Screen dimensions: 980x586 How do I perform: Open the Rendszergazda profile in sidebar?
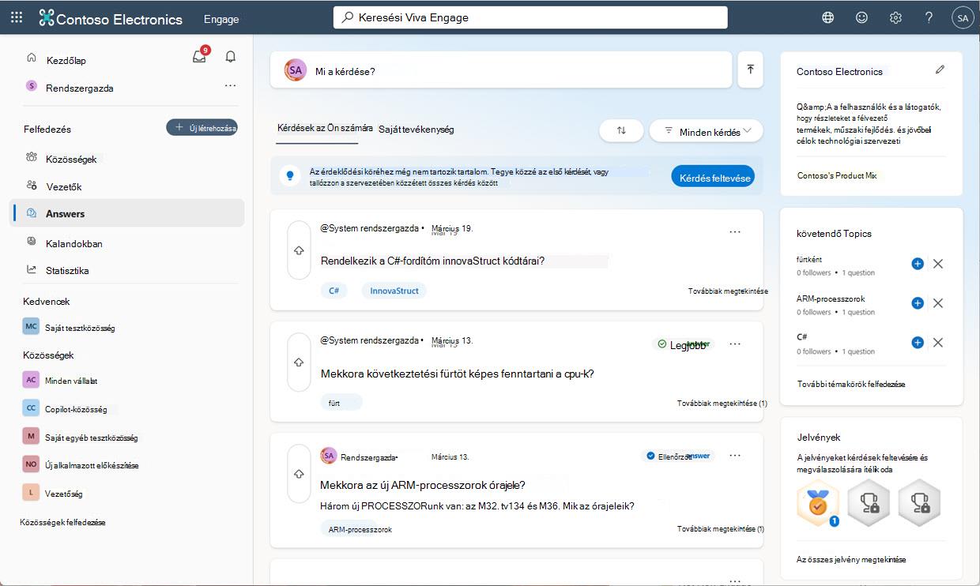tap(70, 88)
